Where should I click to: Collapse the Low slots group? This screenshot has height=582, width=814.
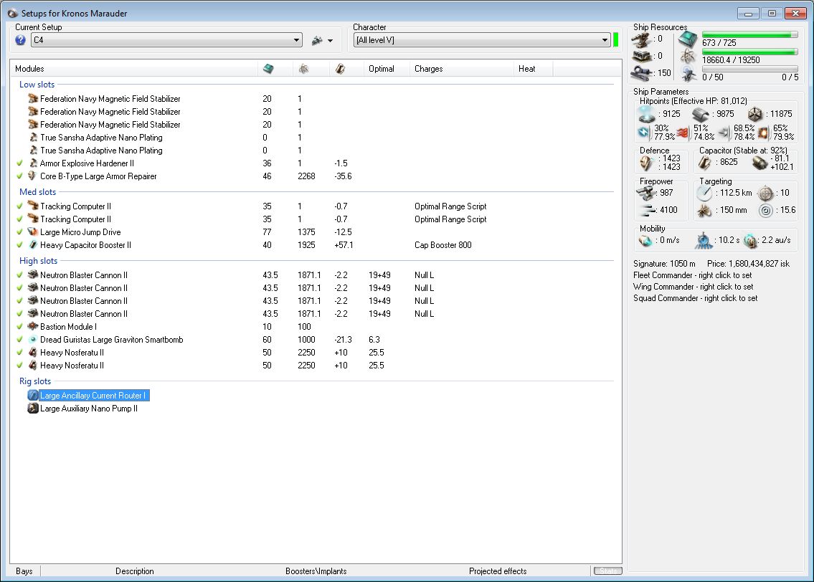click(x=37, y=85)
